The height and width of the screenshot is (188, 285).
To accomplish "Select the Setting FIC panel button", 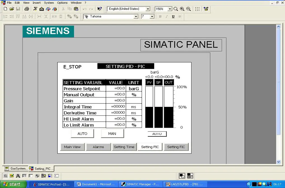I will pos(176,147).
